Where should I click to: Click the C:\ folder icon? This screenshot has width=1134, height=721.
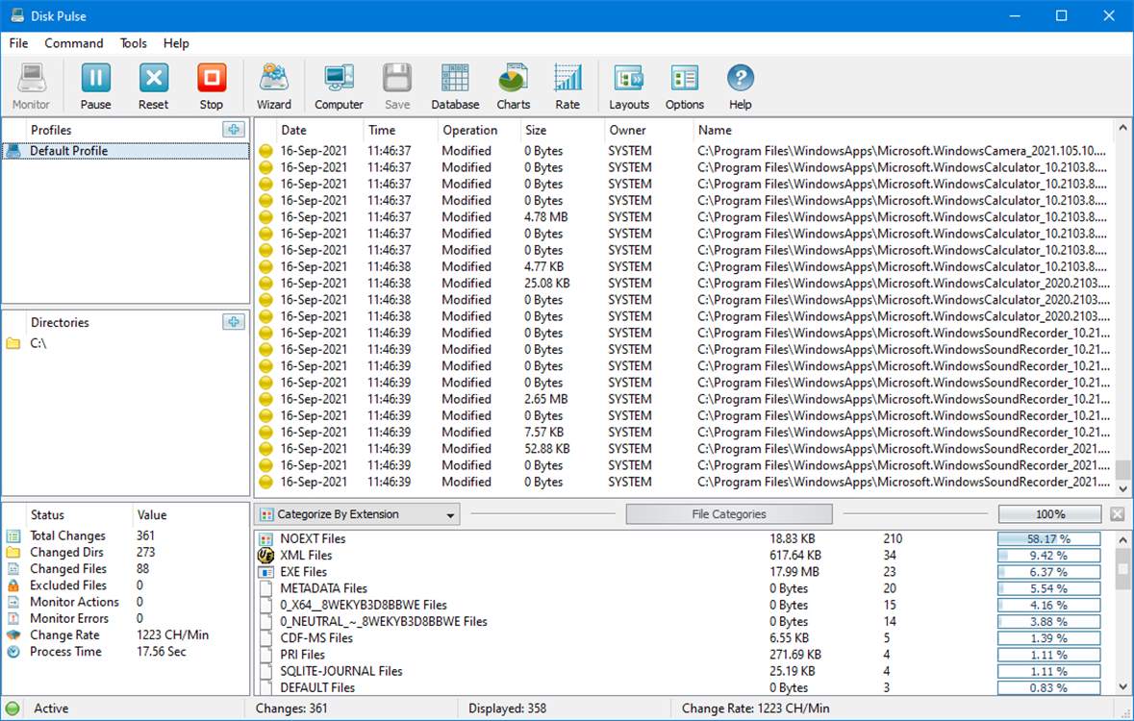13,343
